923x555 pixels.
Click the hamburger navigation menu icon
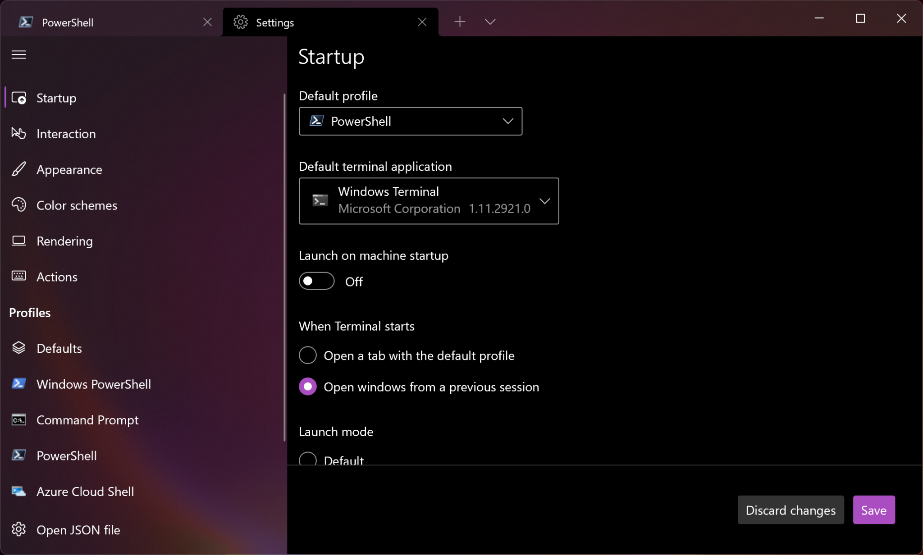point(18,55)
